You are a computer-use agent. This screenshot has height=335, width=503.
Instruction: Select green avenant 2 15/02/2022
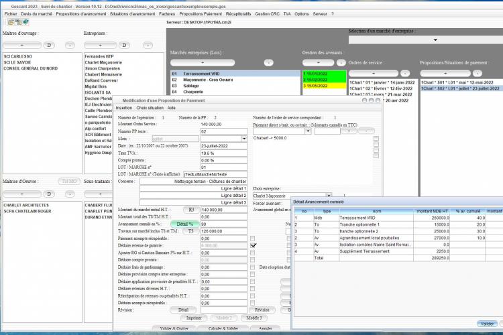click(x=325, y=80)
